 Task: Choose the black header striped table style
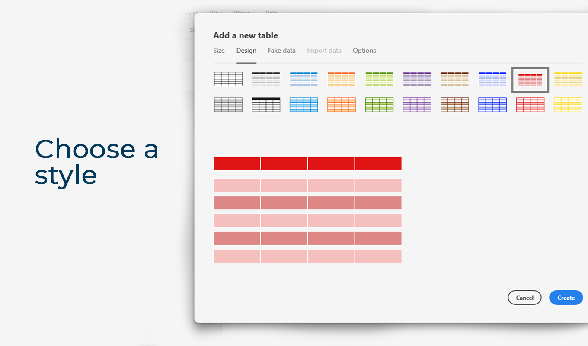click(266, 79)
